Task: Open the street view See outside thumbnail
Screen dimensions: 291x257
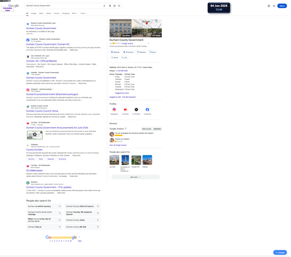Action: [147, 33]
